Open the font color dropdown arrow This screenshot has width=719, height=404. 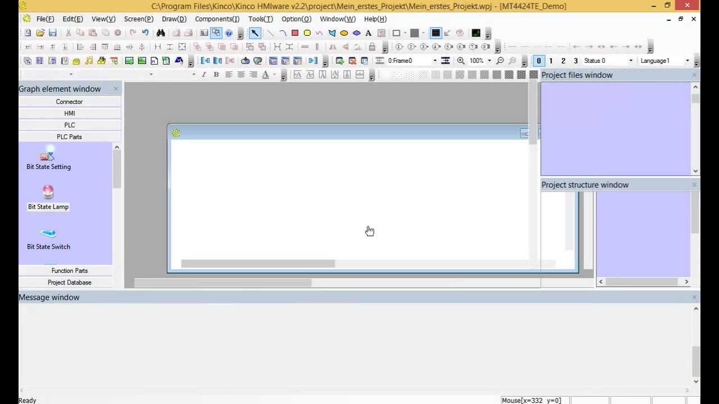[x=274, y=75]
